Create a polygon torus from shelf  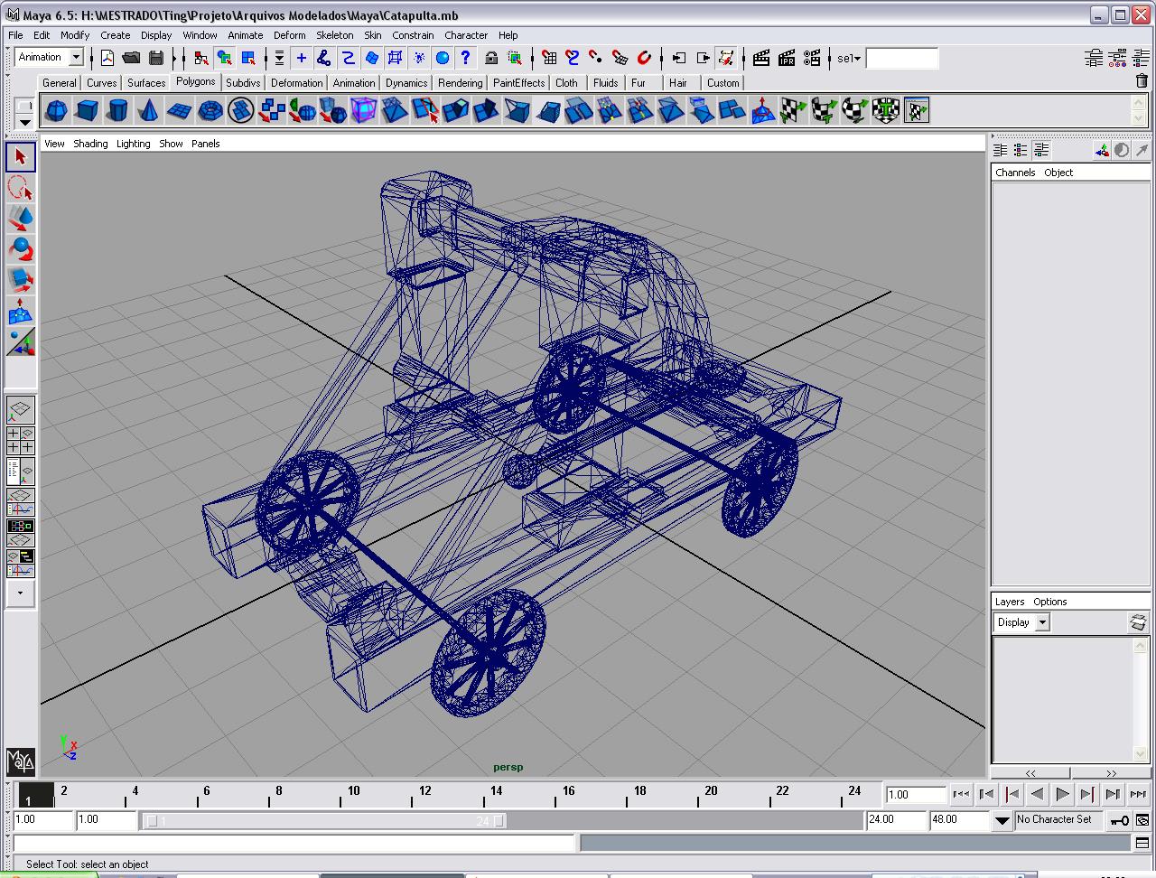(x=210, y=111)
